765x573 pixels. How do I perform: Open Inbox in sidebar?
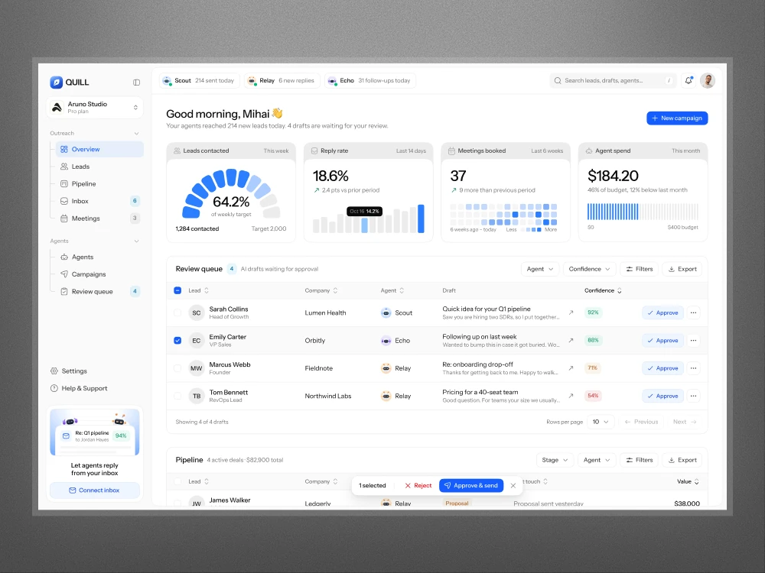click(99, 201)
